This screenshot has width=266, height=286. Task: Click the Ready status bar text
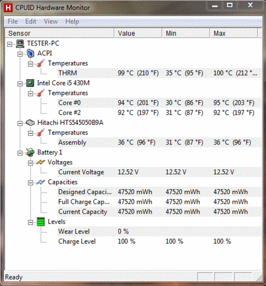pos(14,277)
